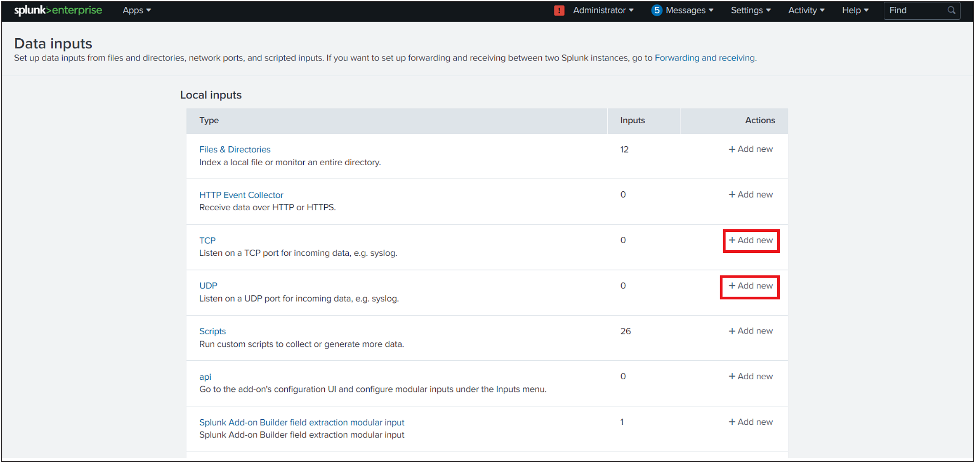The height and width of the screenshot is (463, 975).
Task: Click the Help menu icon
Action: pos(855,11)
